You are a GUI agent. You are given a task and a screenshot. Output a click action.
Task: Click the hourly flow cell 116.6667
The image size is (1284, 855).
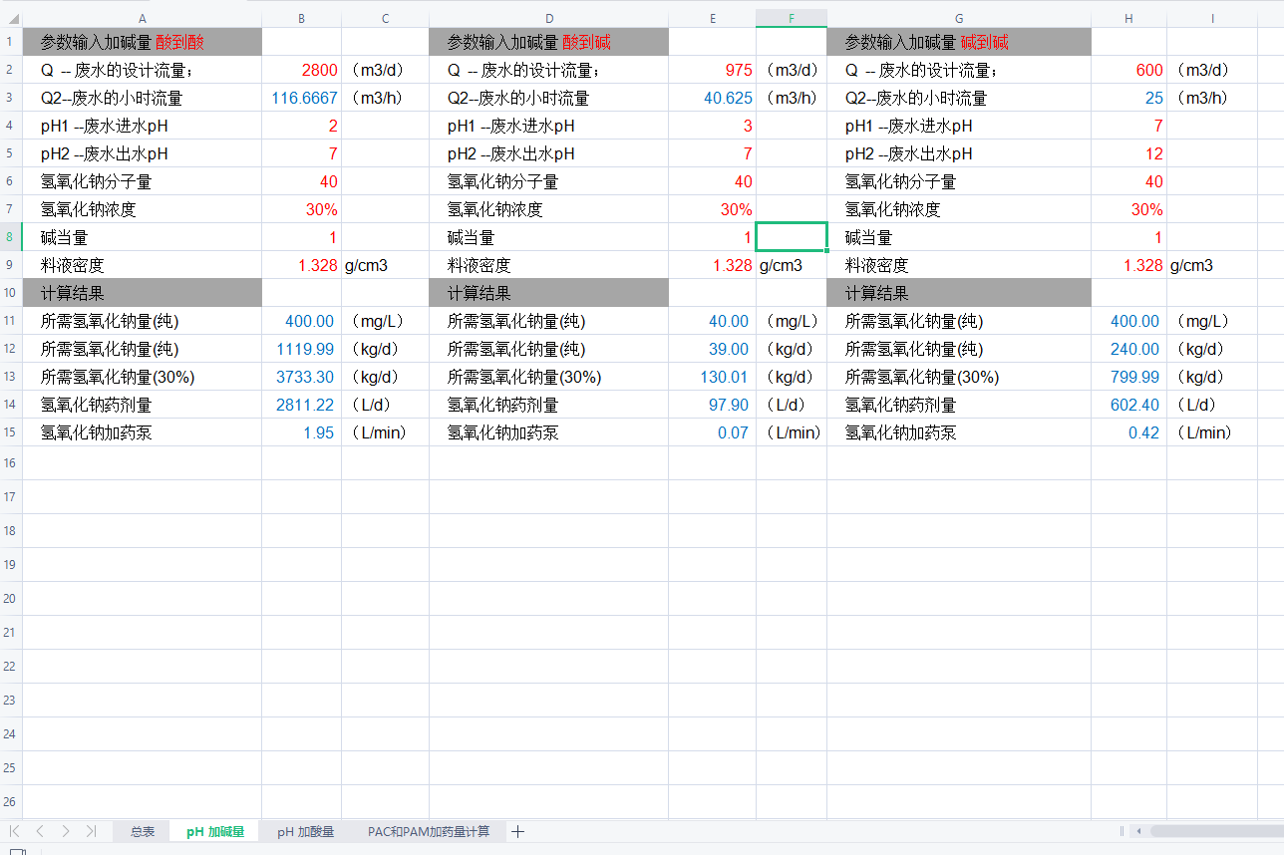[x=301, y=98]
